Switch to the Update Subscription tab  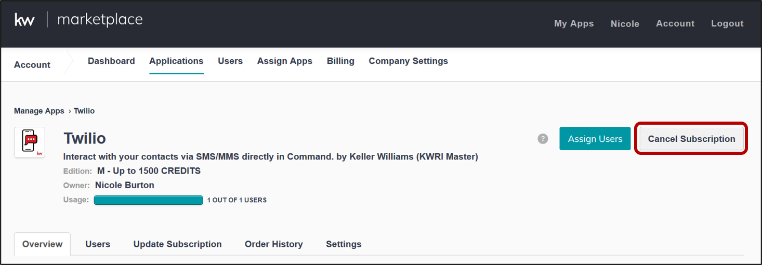pos(177,244)
